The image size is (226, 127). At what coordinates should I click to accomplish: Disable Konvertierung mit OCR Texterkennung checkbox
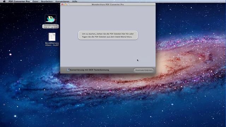point(68,70)
